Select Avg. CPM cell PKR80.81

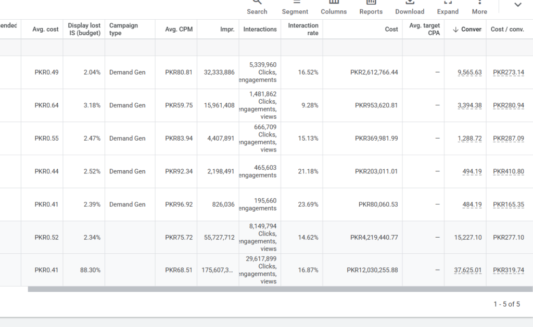click(179, 72)
